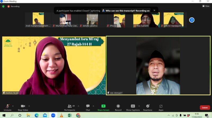The image size is (212, 118).
Task: Expand video options arrow next to Stop Video
Action: click(x=29, y=106)
